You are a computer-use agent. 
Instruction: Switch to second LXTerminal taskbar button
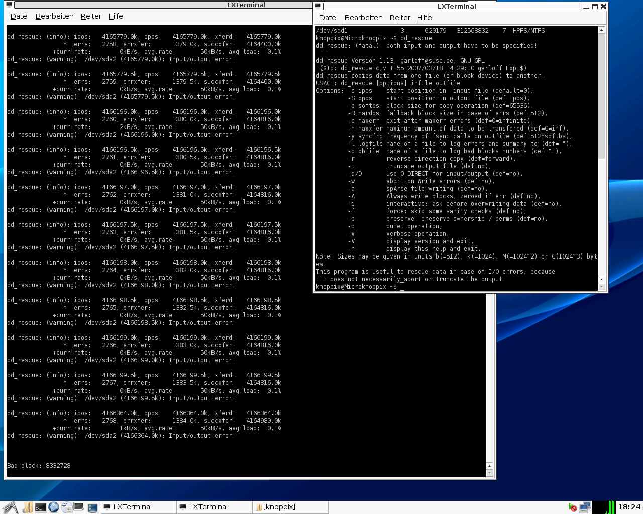click(215, 507)
